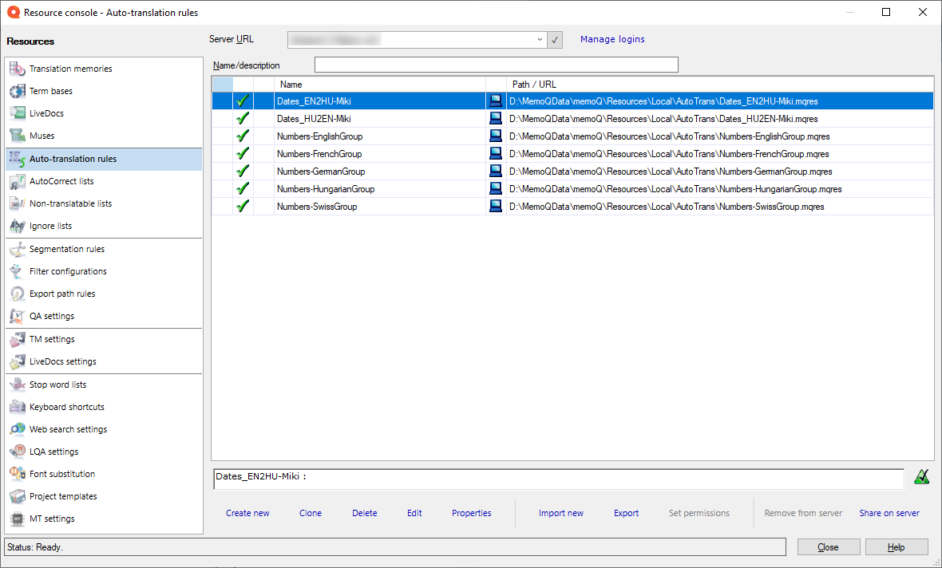
Task: Open the Keyboard shortcuts resource
Action: [x=65, y=407]
